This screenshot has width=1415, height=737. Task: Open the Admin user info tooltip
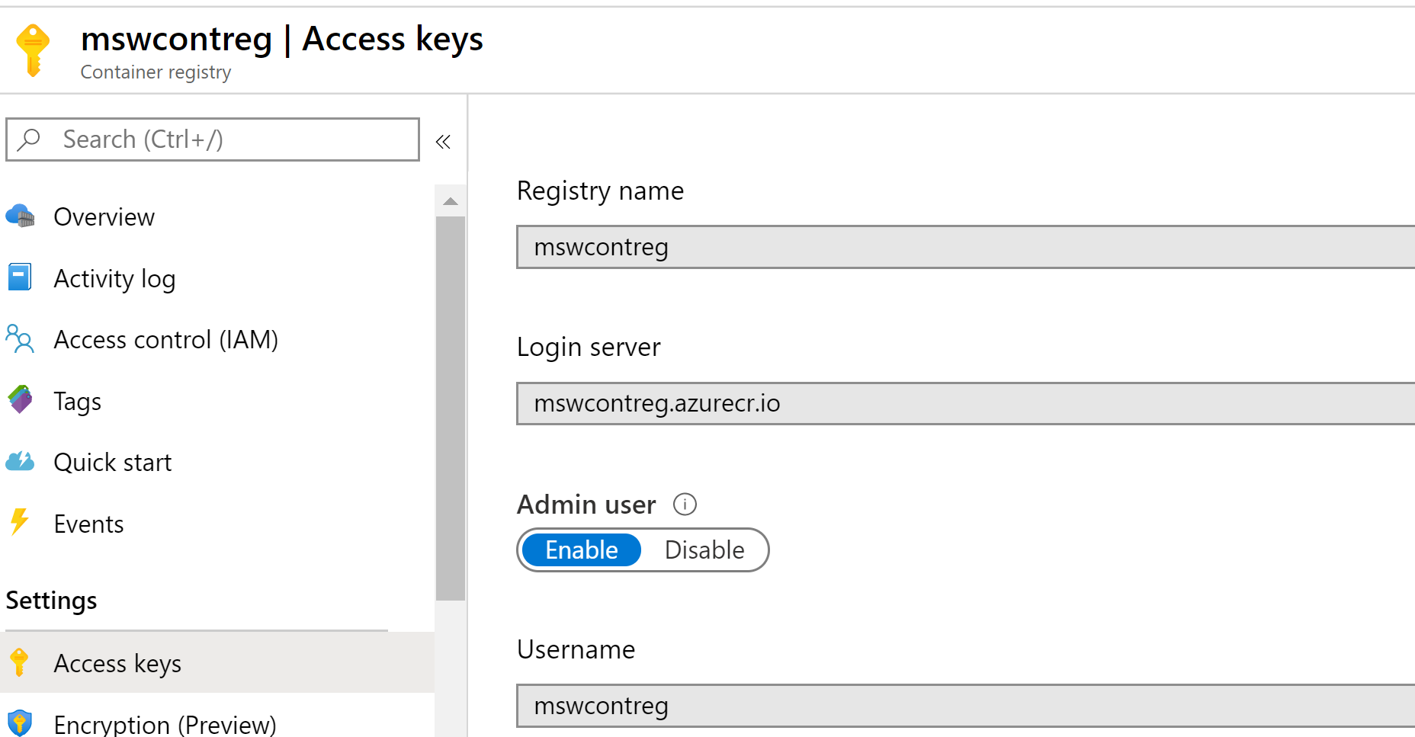685,504
